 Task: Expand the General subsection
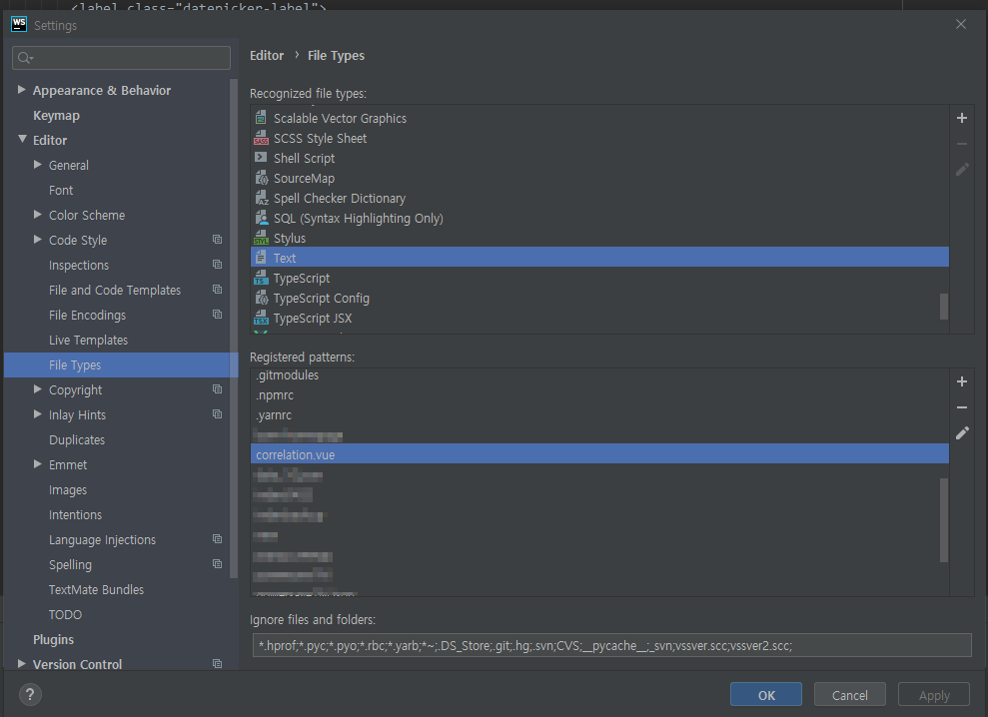point(38,165)
